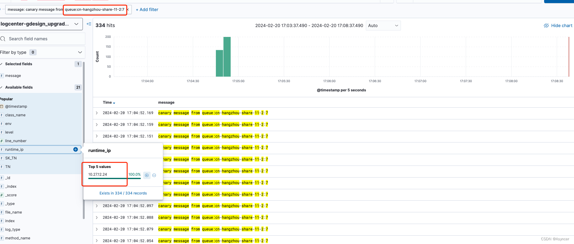This screenshot has width=574, height=244.
Task: Click the tallest histogram bar before 17:05:00
Action: (227, 57)
